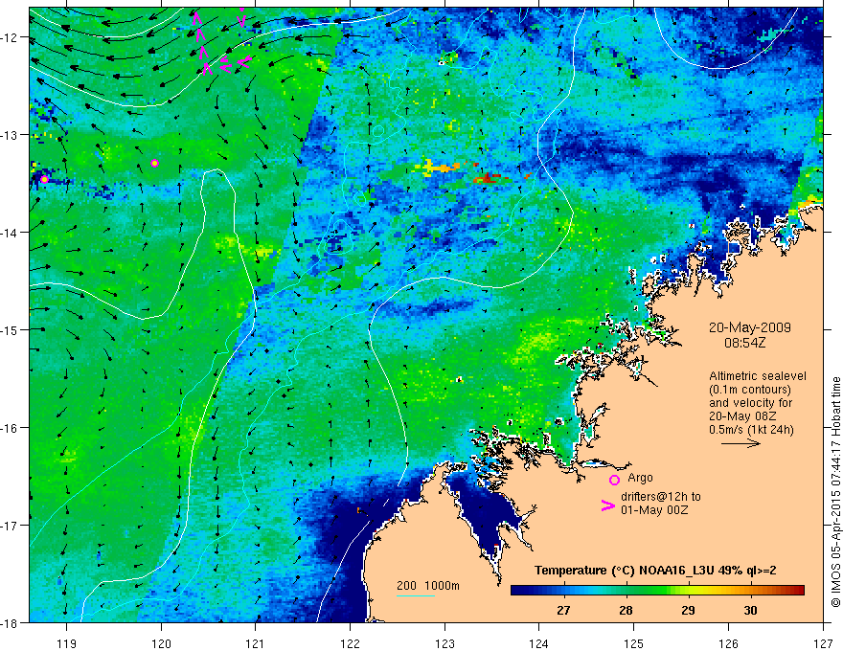The width and height of the screenshot is (843, 651).
Task: Click the 'Argo' legend label
Action: coord(640,478)
